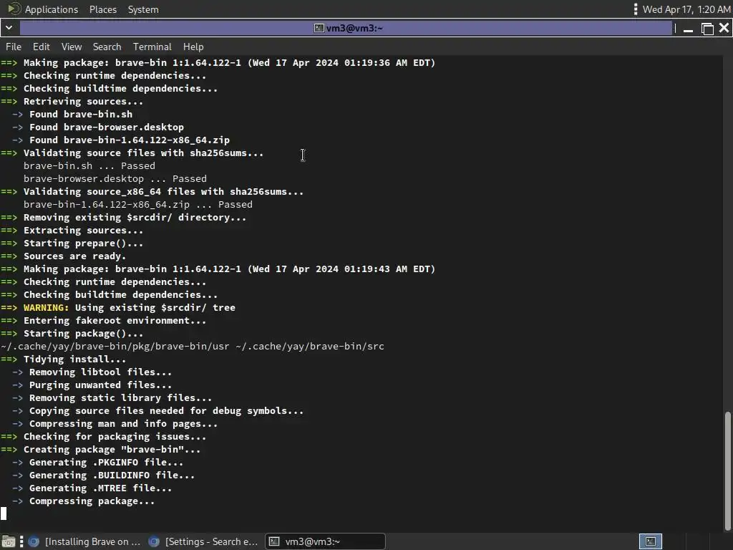Screen dimensions: 733x550
Task: Open the File menu in the terminal
Action: [x=13, y=47]
